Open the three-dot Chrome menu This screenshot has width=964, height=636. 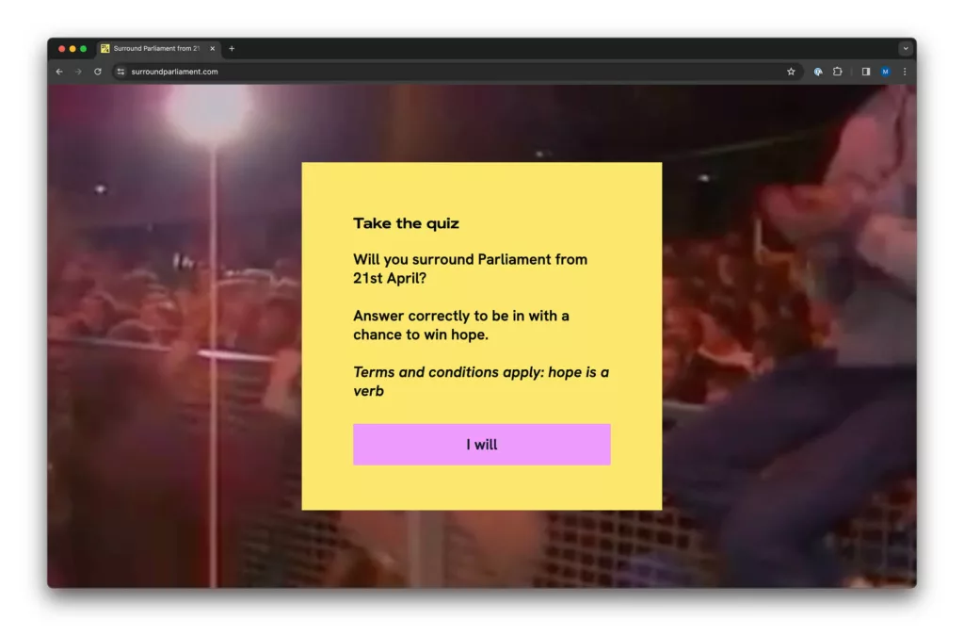pyautogui.click(x=905, y=71)
